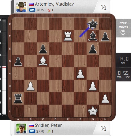Screen dimensions: 131x136
Task: Click Vladislav Artemiev's profile photo
Action: [x=21, y=7]
